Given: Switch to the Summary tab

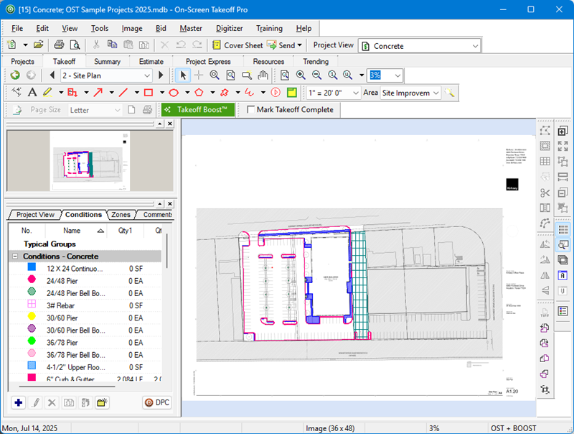Looking at the screenshot, I should 107,61.
